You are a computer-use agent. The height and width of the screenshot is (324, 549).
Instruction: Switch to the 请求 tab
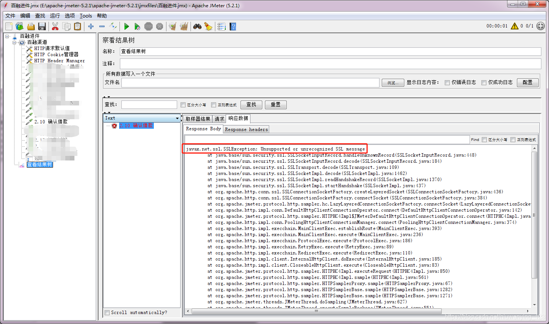[219, 118]
